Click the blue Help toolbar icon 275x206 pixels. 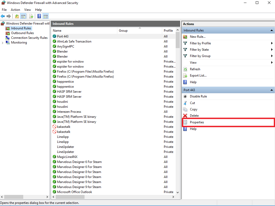(39, 16)
